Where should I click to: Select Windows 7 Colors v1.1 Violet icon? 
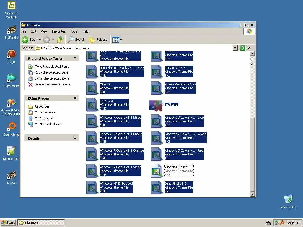click(92, 171)
